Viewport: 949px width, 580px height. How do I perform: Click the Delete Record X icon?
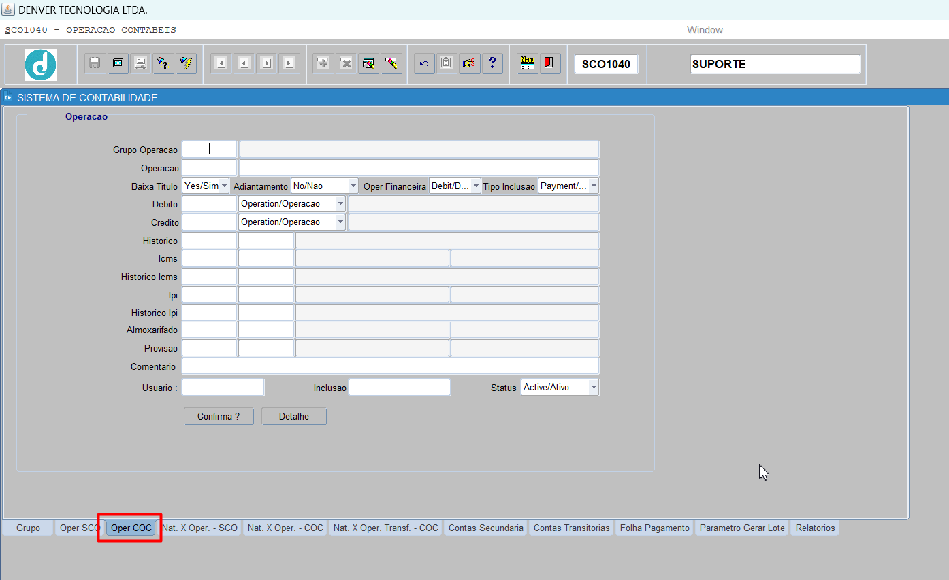click(x=346, y=63)
